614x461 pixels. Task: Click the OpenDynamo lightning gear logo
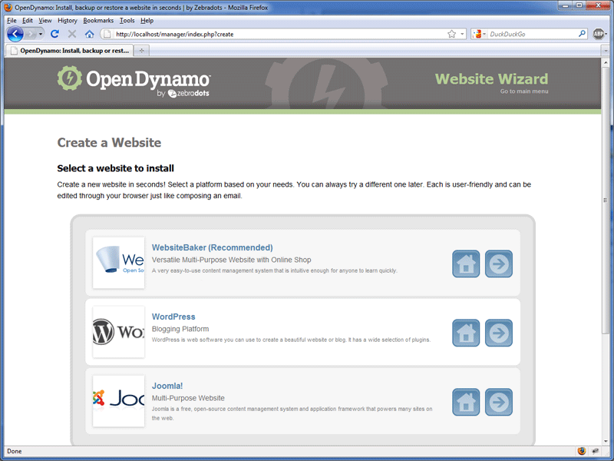tap(68, 79)
